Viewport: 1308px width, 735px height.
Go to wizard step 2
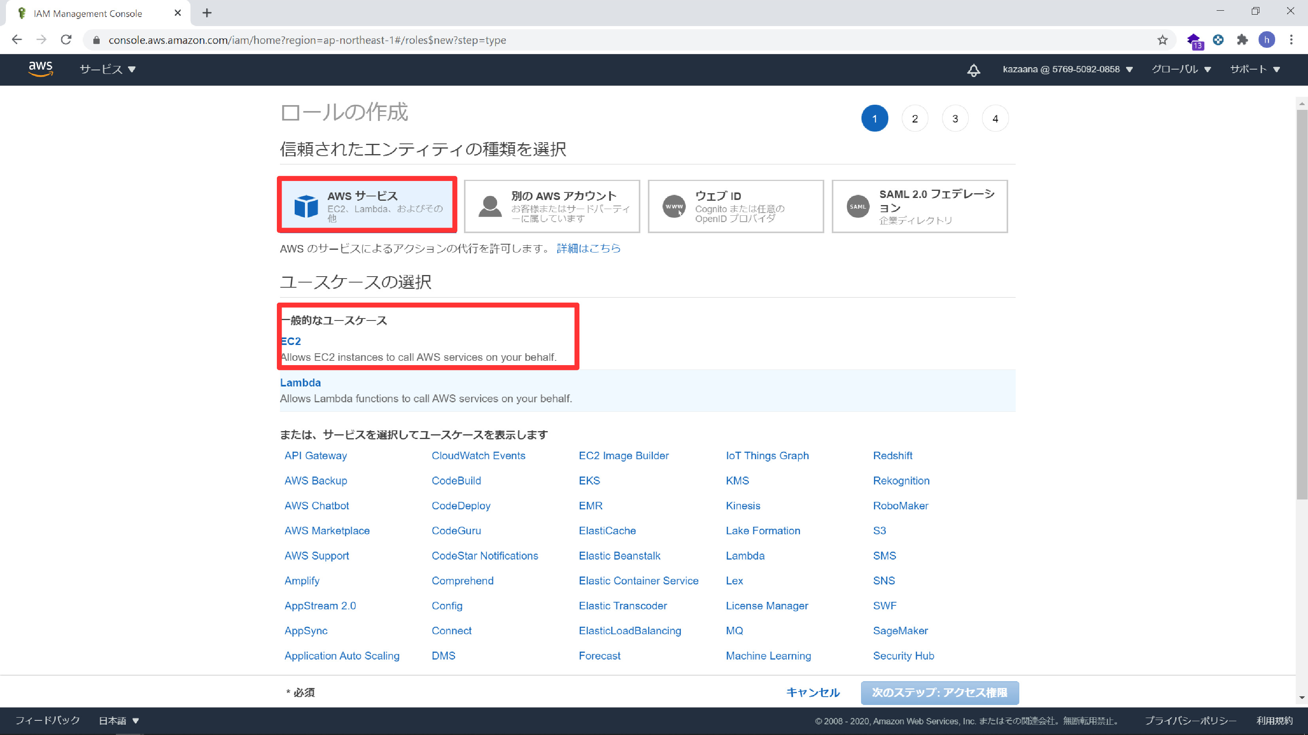tap(914, 119)
